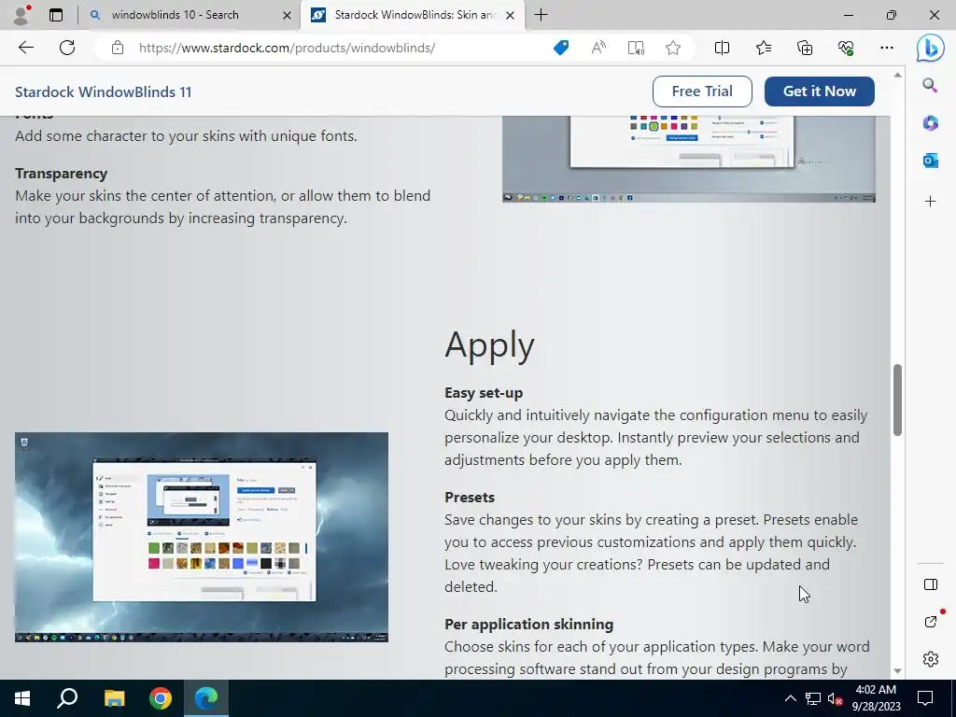Toggle sidebar visibility panel icon
This screenshot has height=717, width=956.
click(x=931, y=584)
